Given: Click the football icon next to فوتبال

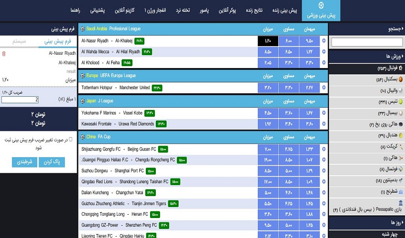Looking at the screenshot, I should pos(401,68).
